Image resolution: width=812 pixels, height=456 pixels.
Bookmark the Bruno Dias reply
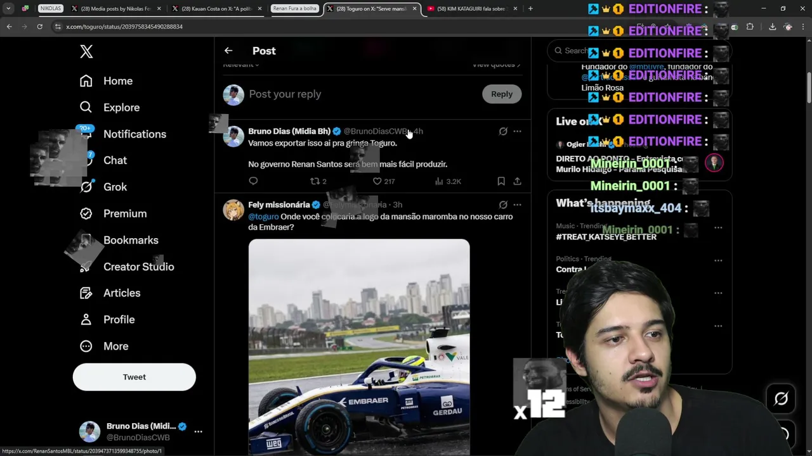click(501, 181)
